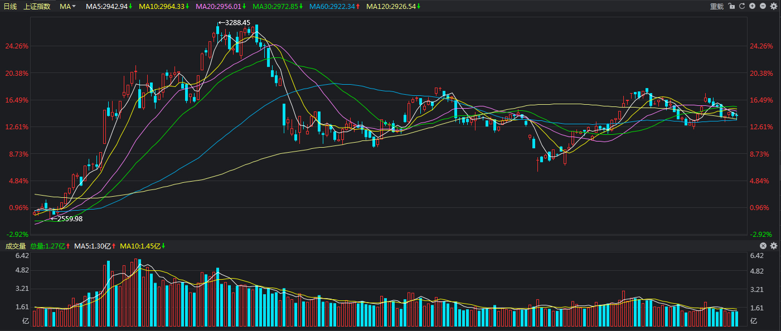Screen dimensions: 781x331
Task: Select the MA10 moving average legend
Action: (x=164, y=7)
